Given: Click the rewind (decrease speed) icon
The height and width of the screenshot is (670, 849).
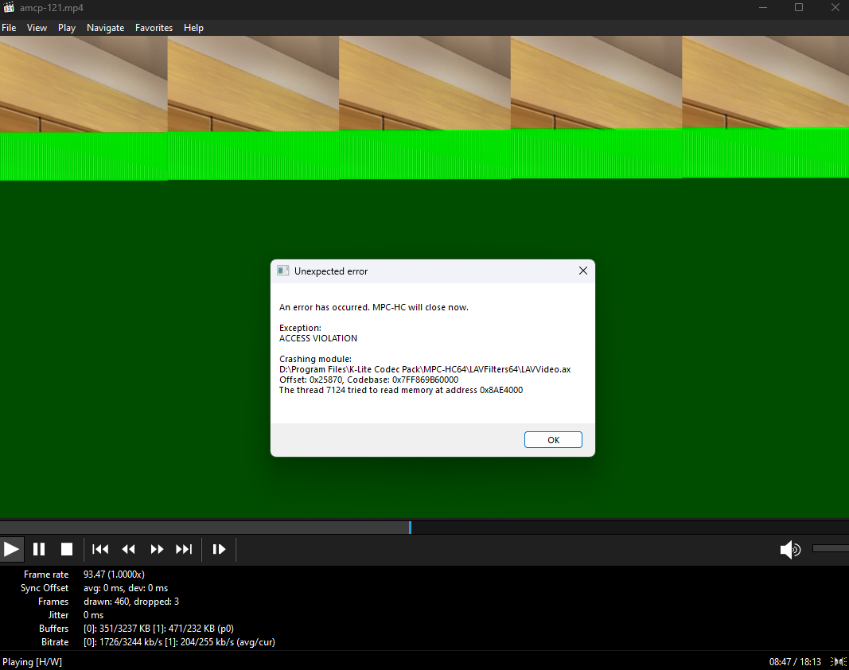Looking at the screenshot, I should [128, 549].
